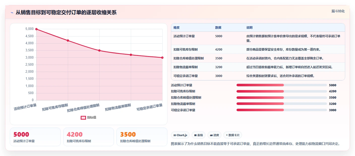Image resolution: width=355 pixels, height=156 pixels.
Task: Click the 维度 column header
Action: (176, 28)
